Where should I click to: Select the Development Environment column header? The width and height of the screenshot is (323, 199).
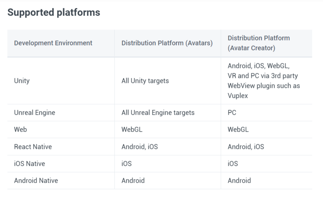53,43
